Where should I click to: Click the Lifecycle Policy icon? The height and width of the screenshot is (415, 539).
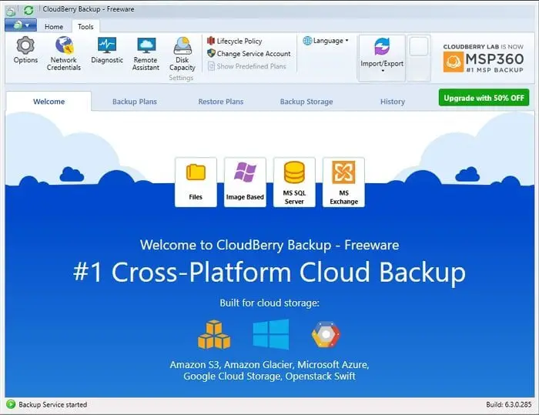[x=211, y=41]
